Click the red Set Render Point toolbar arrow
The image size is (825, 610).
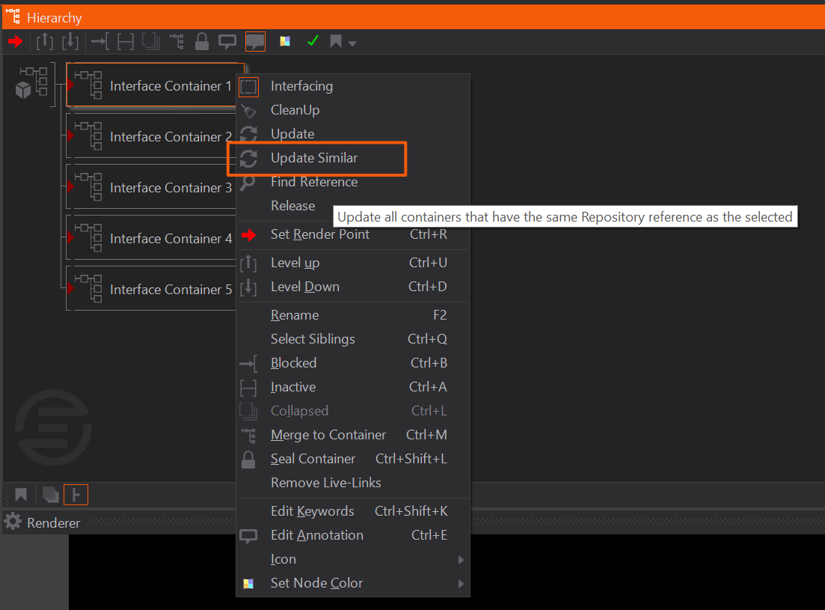click(x=15, y=41)
